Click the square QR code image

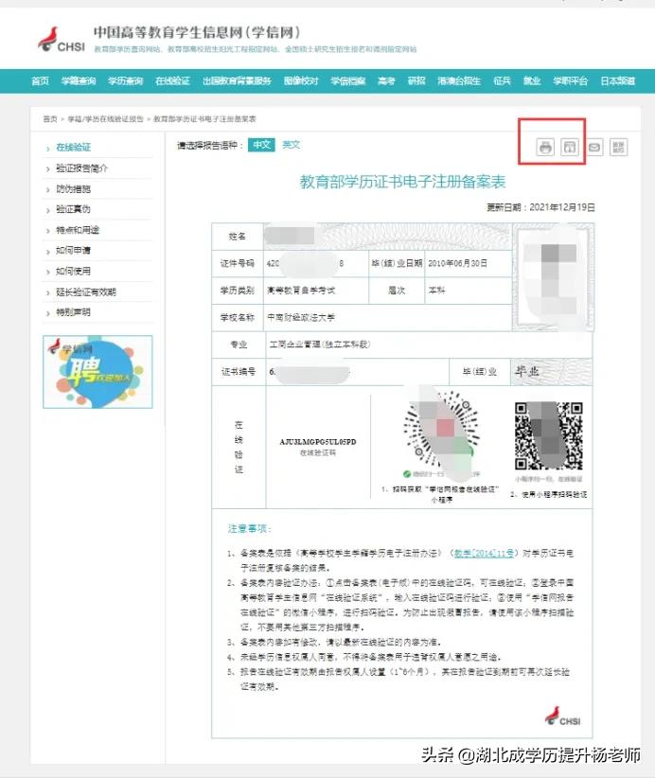coord(548,436)
